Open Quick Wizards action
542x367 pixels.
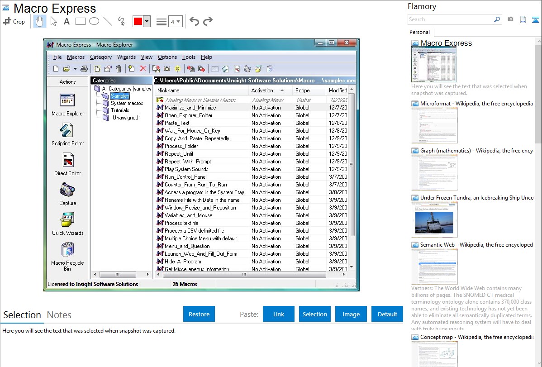pos(67,224)
